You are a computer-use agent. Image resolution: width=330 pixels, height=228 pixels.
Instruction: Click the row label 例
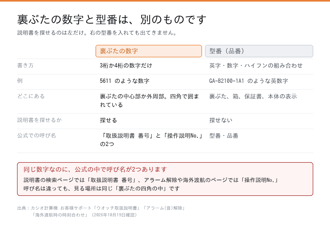[x=20, y=81]
